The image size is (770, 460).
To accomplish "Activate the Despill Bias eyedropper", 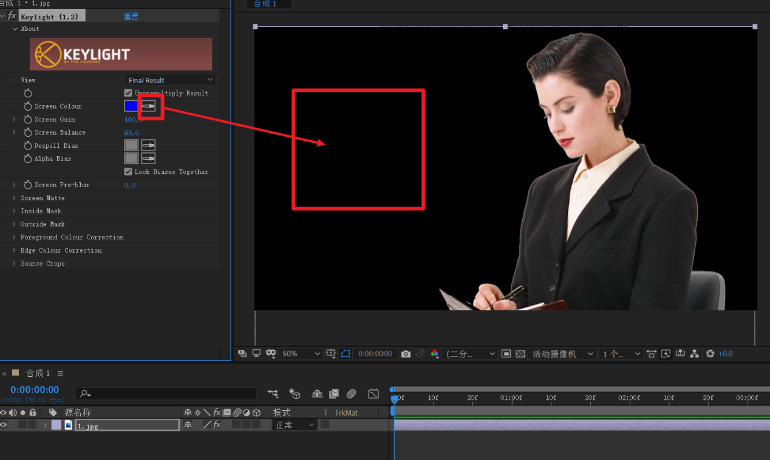I will tap(149, 145).
